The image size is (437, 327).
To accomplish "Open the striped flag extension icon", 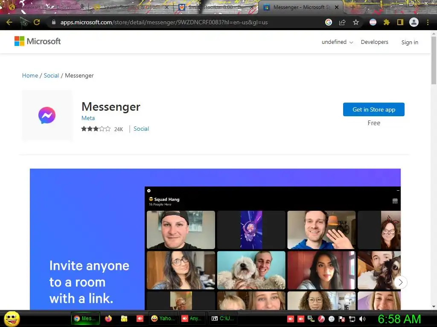I will 373,22.
